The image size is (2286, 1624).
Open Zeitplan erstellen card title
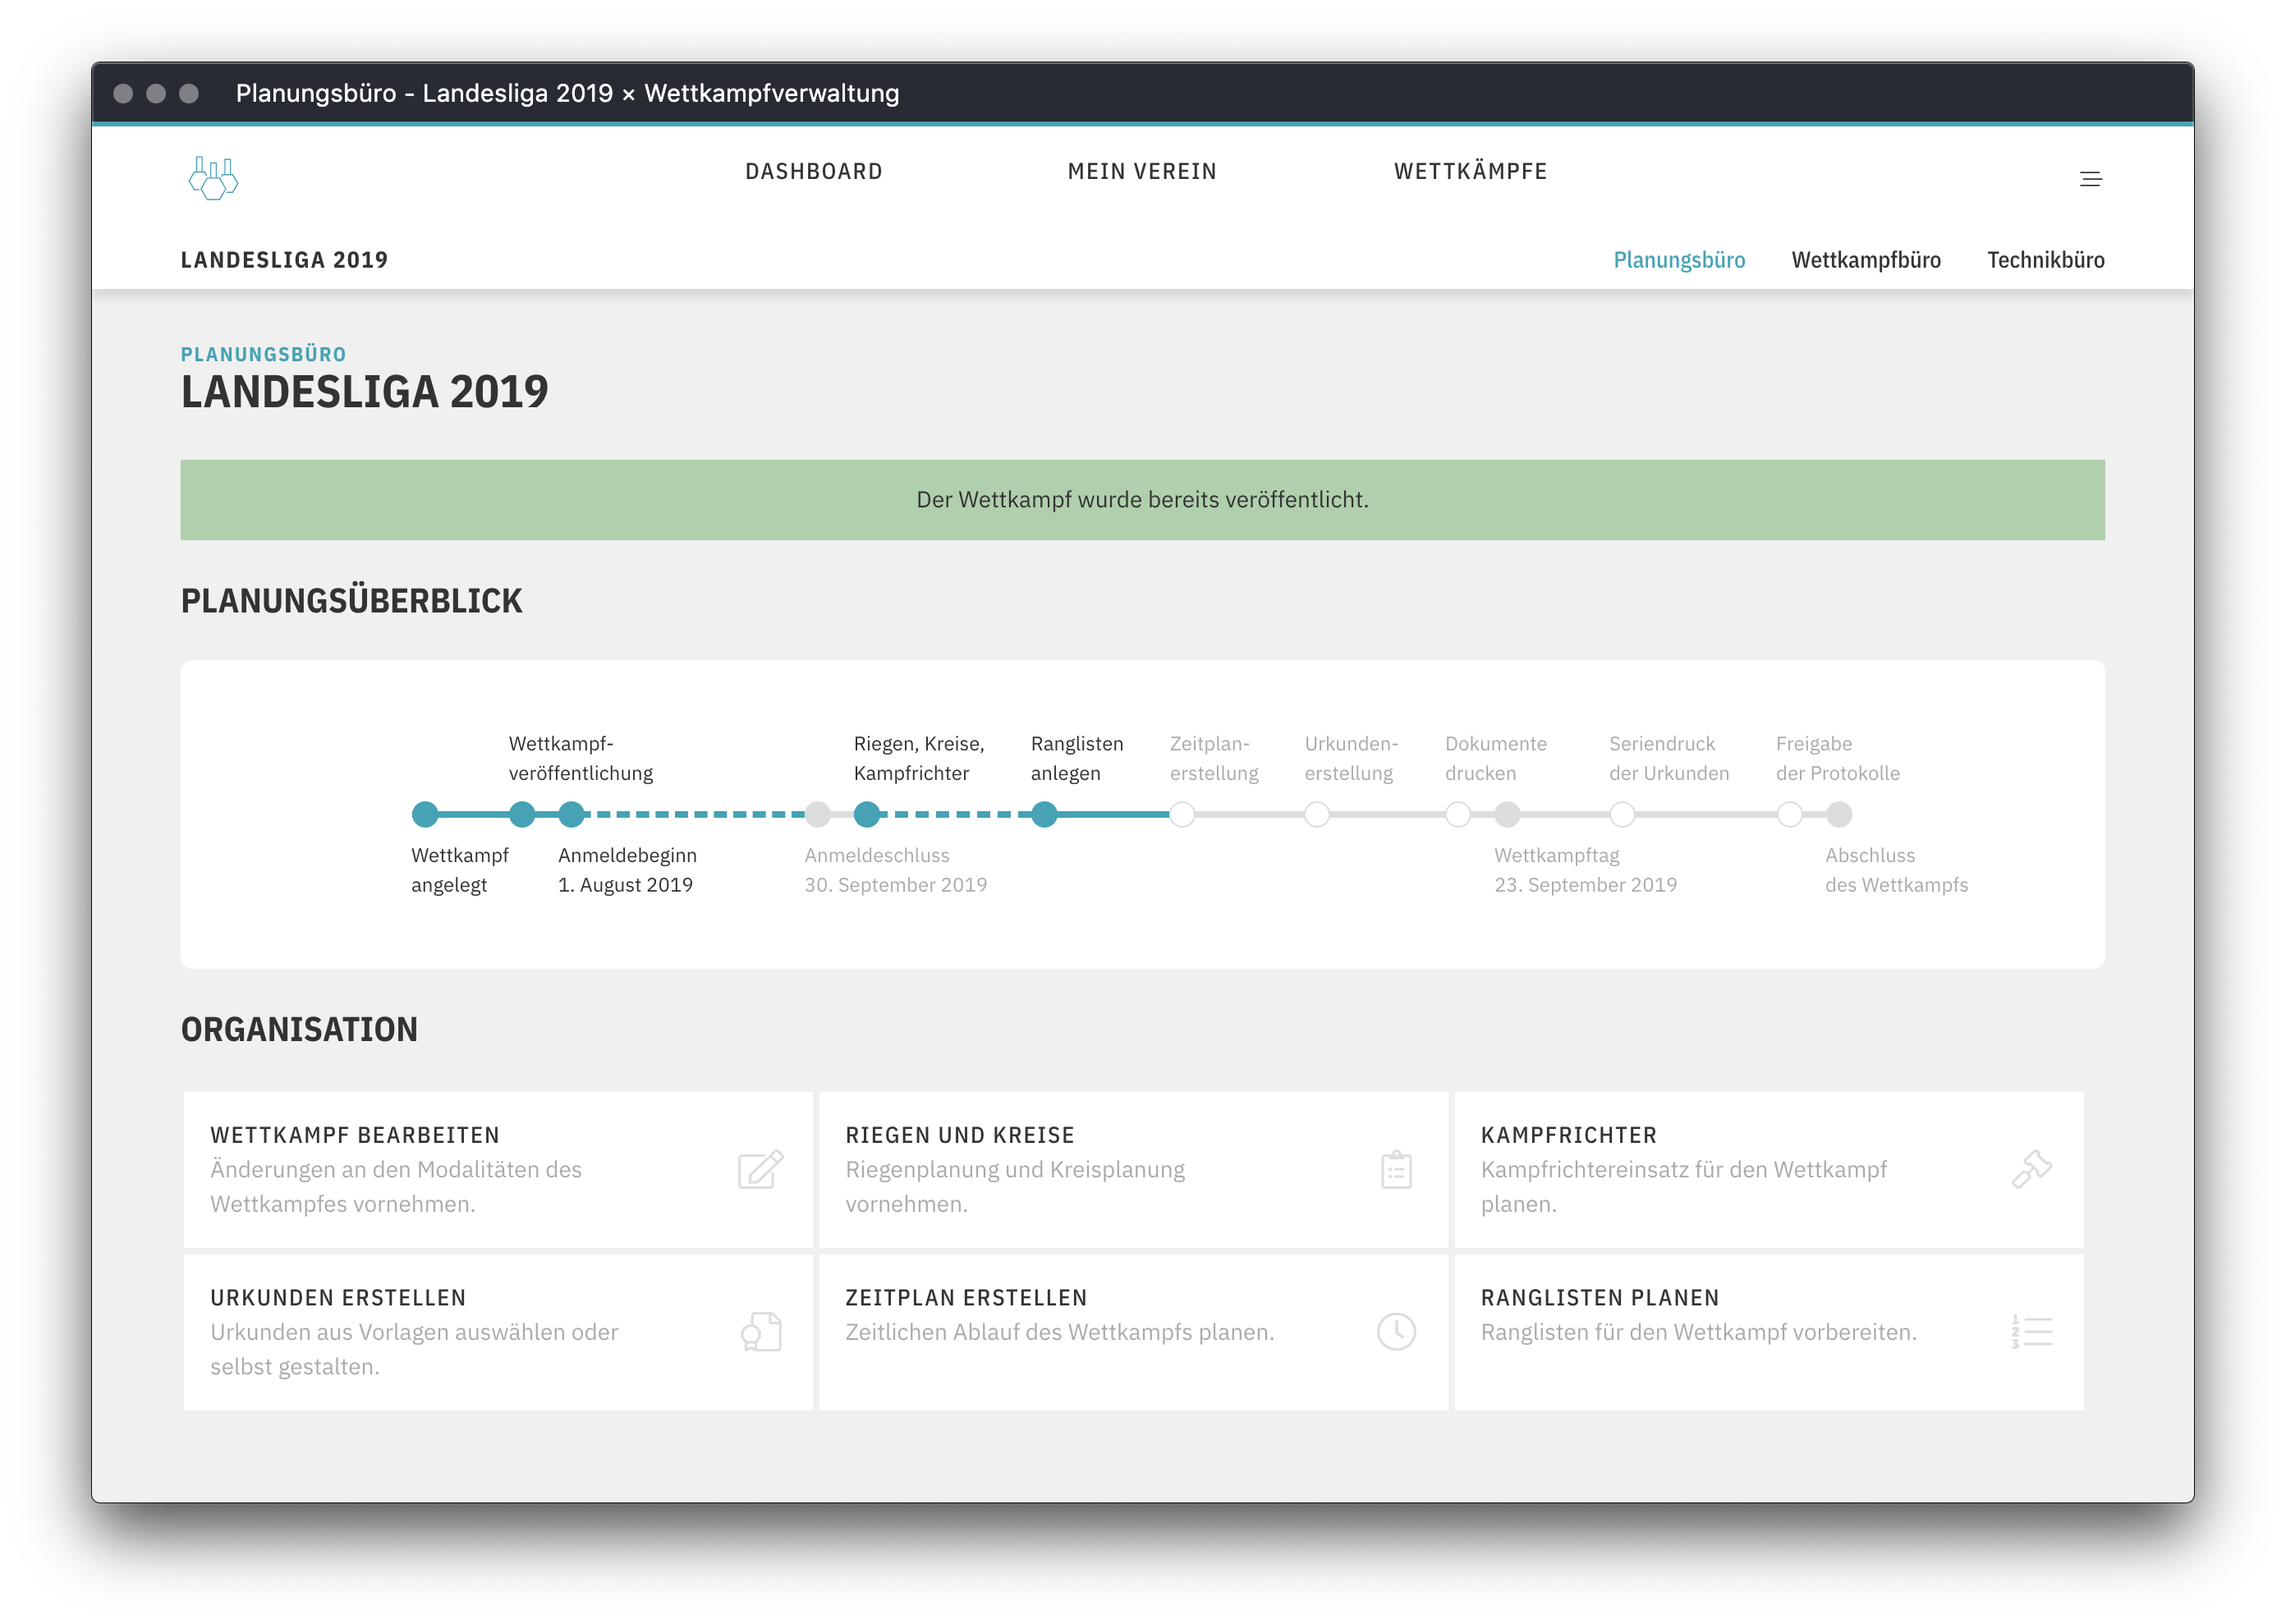coord(965,1298)
